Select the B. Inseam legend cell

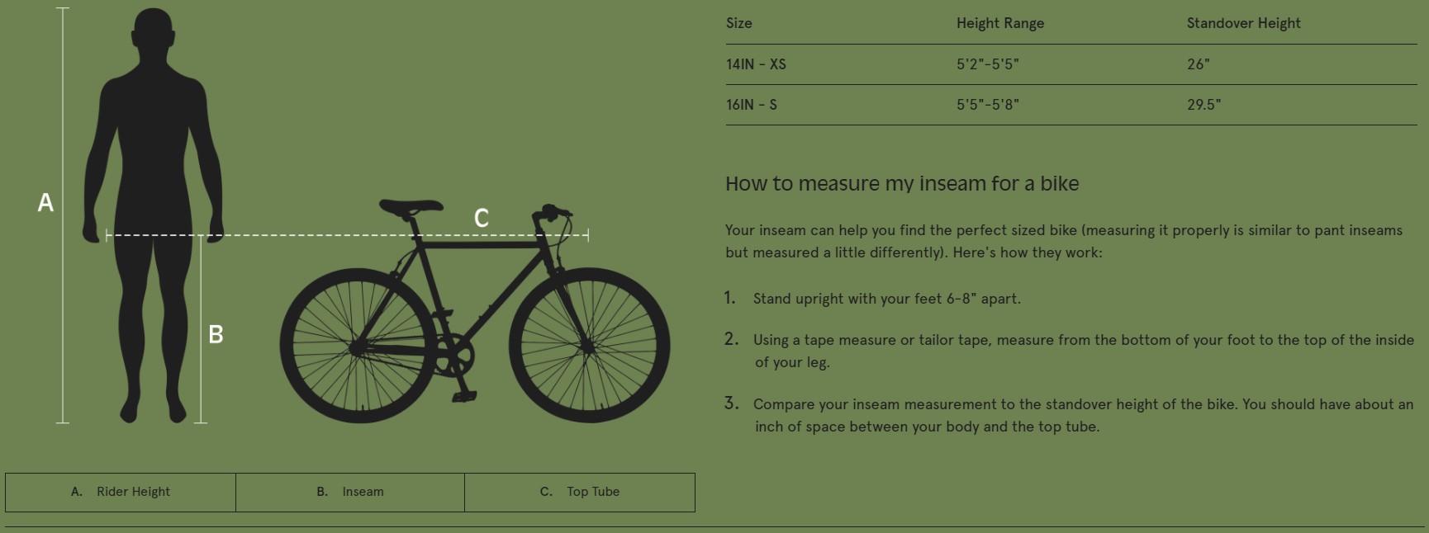tap(350, 492)
